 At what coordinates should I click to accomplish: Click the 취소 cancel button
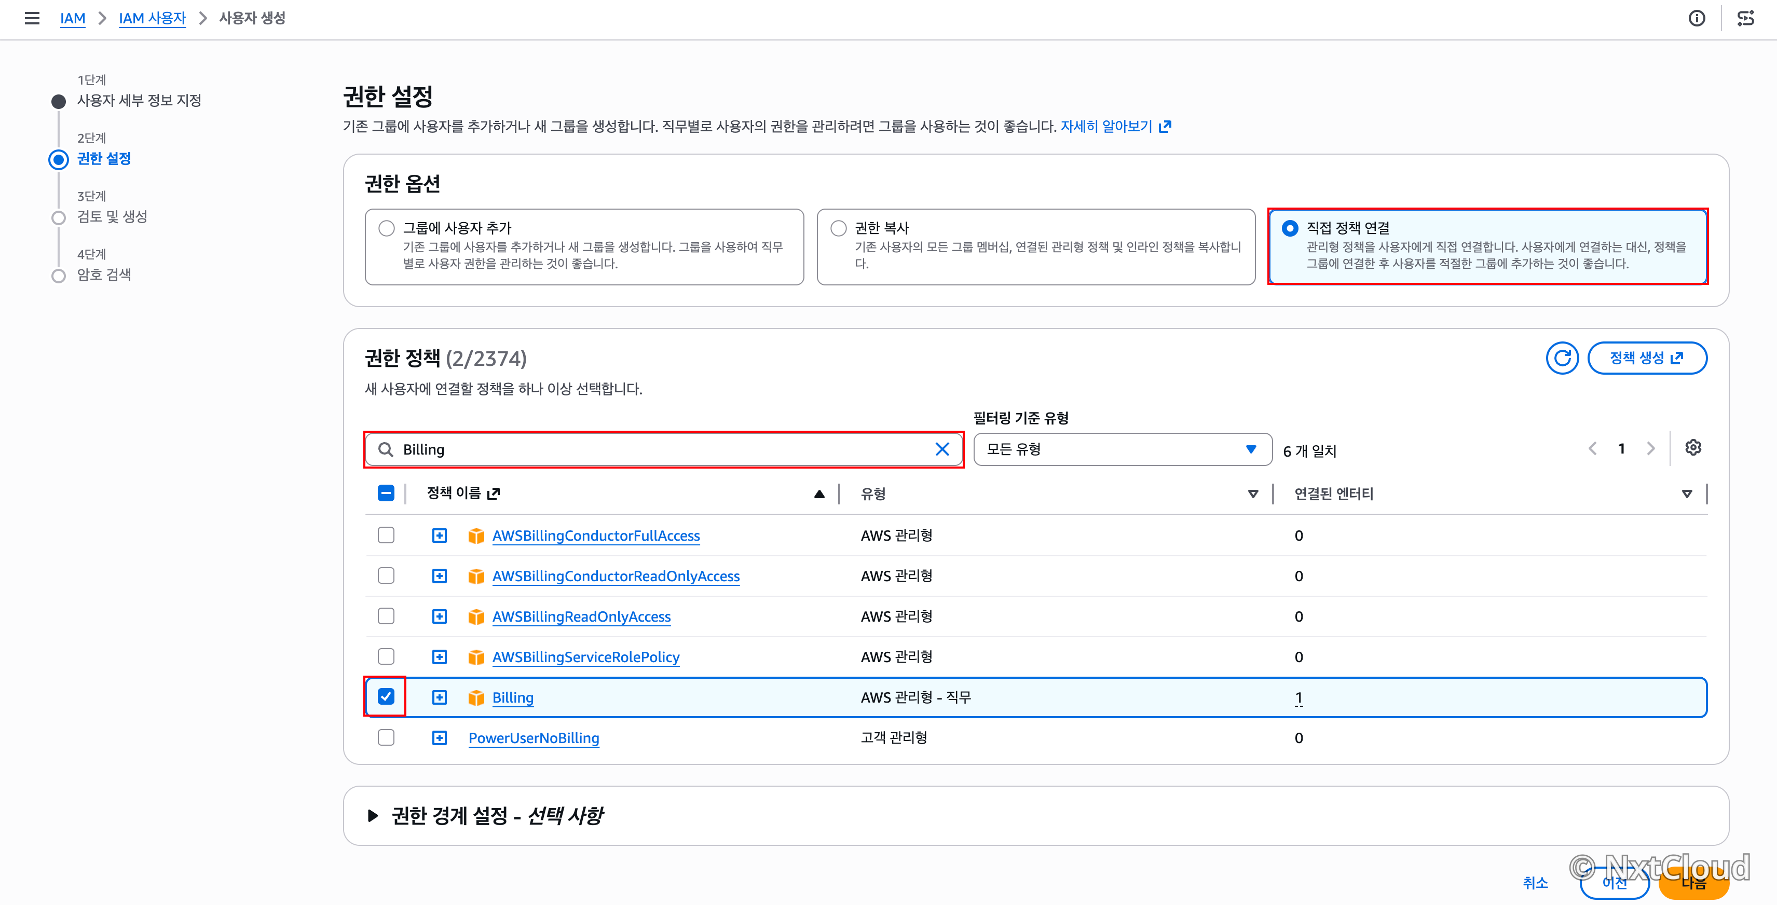point(1536,883)
